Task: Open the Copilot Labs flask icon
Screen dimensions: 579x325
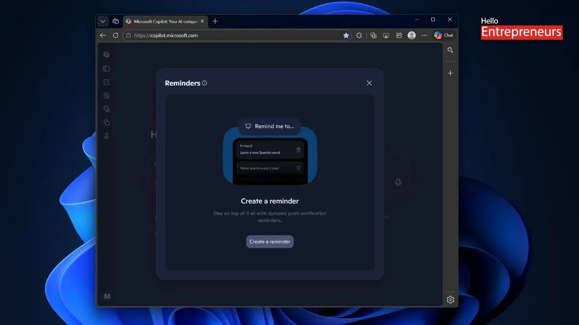Action: pyautogui.click(x=107, y=136)
